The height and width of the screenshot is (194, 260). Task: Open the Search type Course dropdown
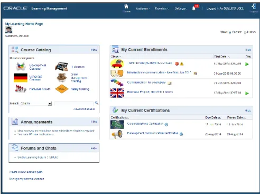click(x=36, y=104)
